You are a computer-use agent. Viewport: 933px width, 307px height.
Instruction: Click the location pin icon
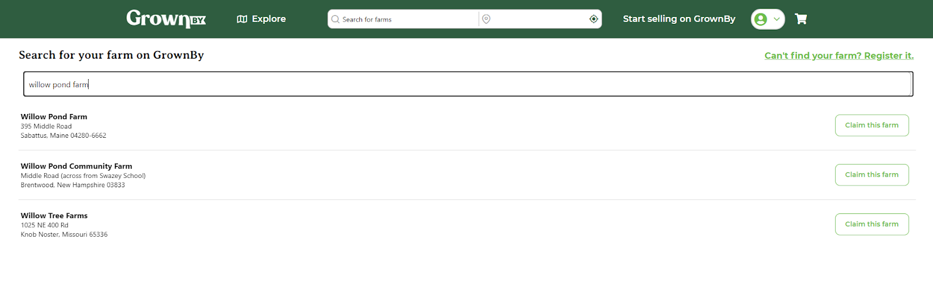486,19
